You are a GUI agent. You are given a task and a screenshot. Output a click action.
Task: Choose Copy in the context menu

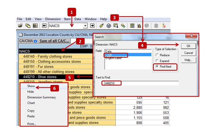point(31,111)
